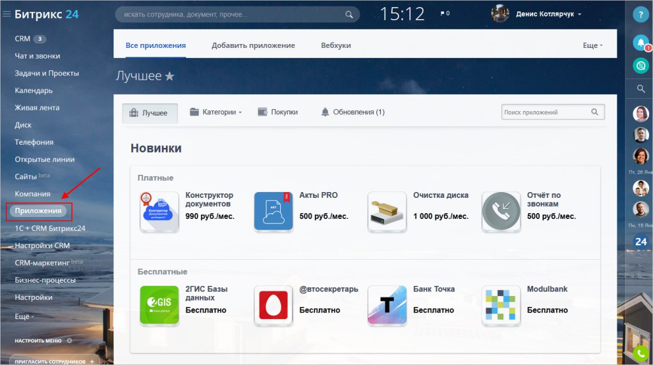653x365 pixels.
Task: Focus the top global search field
Action: (237, 15)
